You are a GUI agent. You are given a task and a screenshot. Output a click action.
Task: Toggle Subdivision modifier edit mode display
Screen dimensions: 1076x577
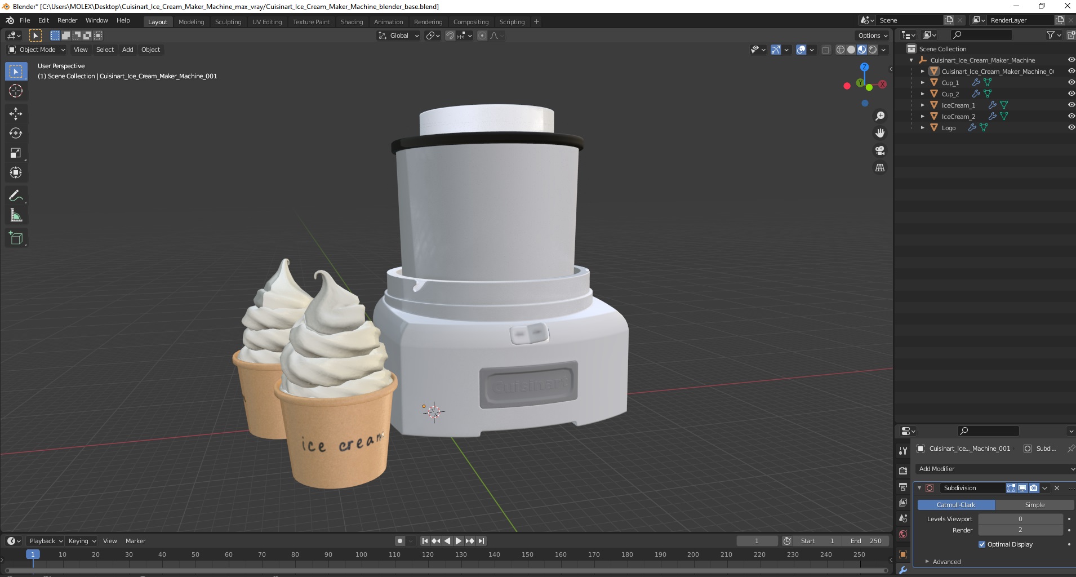point(1011,488)
